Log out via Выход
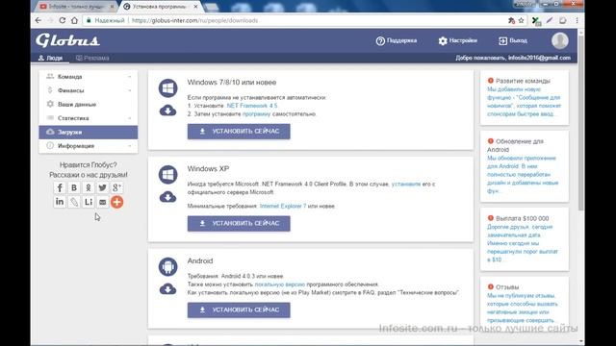This screenshot has height=346, width=616. tap(513, 40)
